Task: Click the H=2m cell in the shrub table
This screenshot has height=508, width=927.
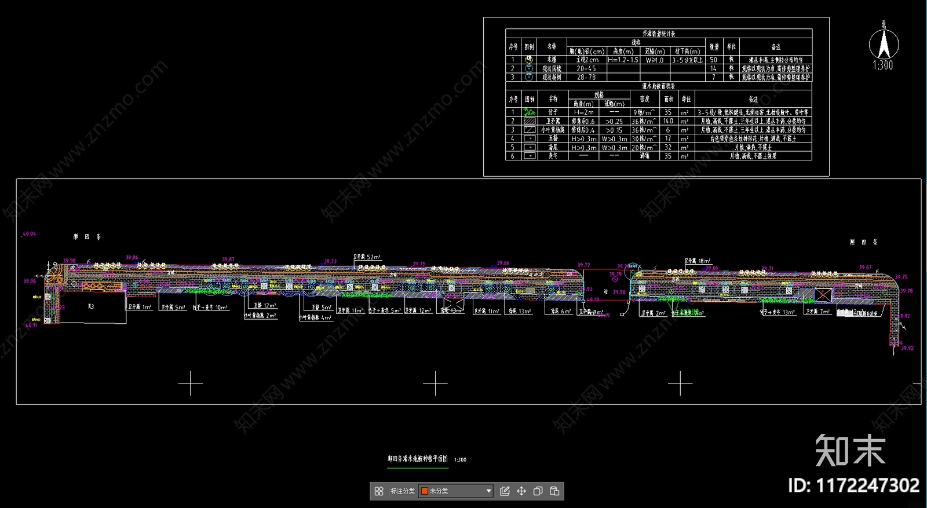Action: [583, 112]
